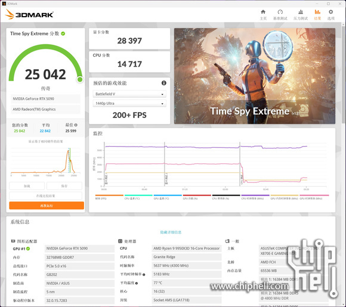The width and height of the screenshot is (346, 307).
Task: Click the 3DMark logo
Action: pos(29,14)
